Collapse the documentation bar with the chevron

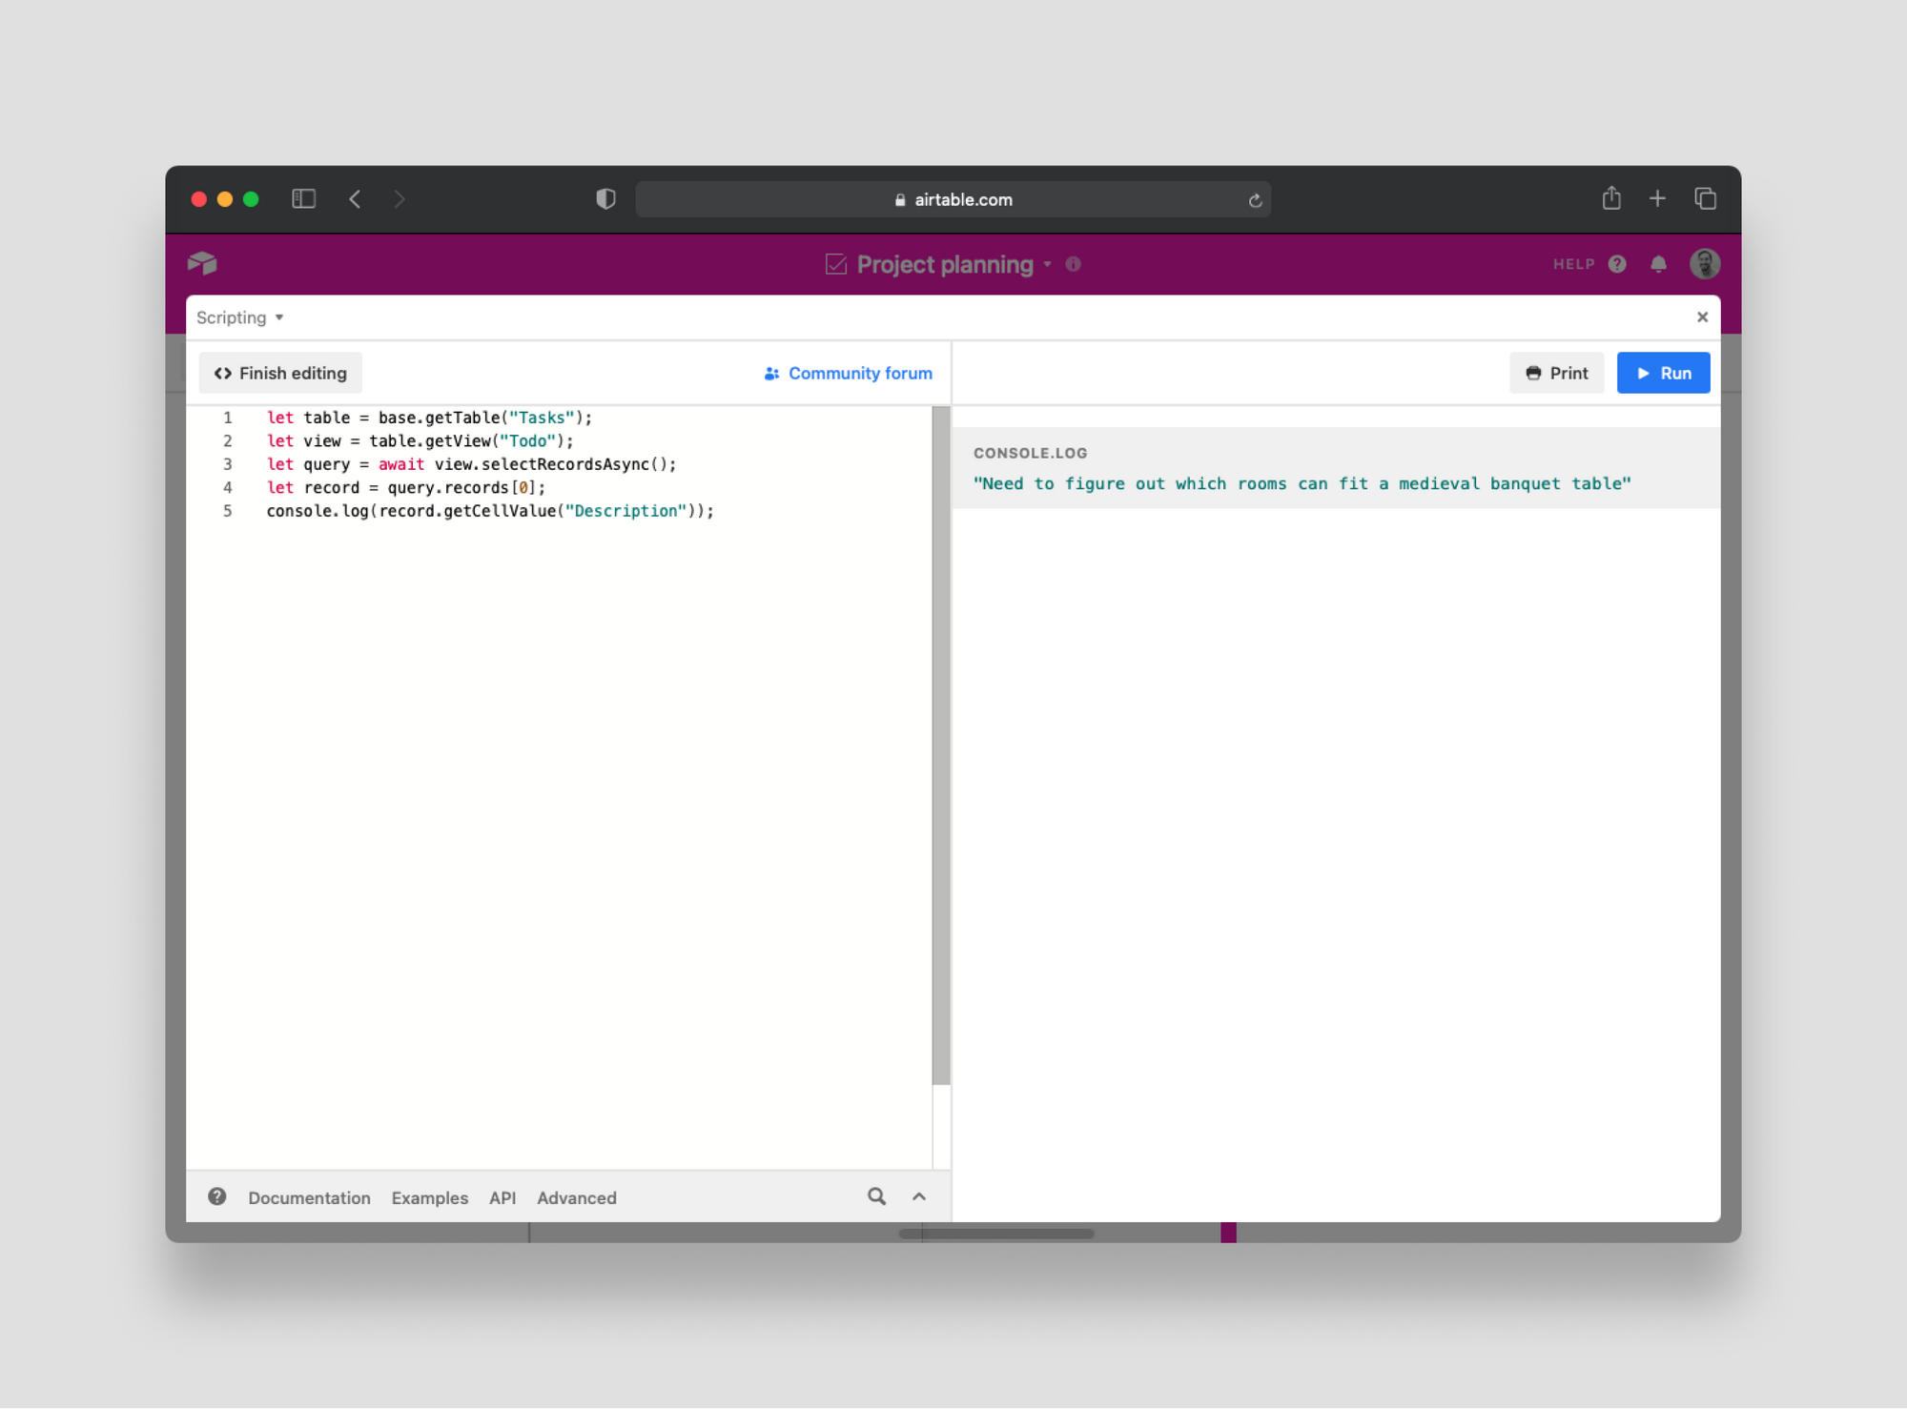(x=918, y=1196)
